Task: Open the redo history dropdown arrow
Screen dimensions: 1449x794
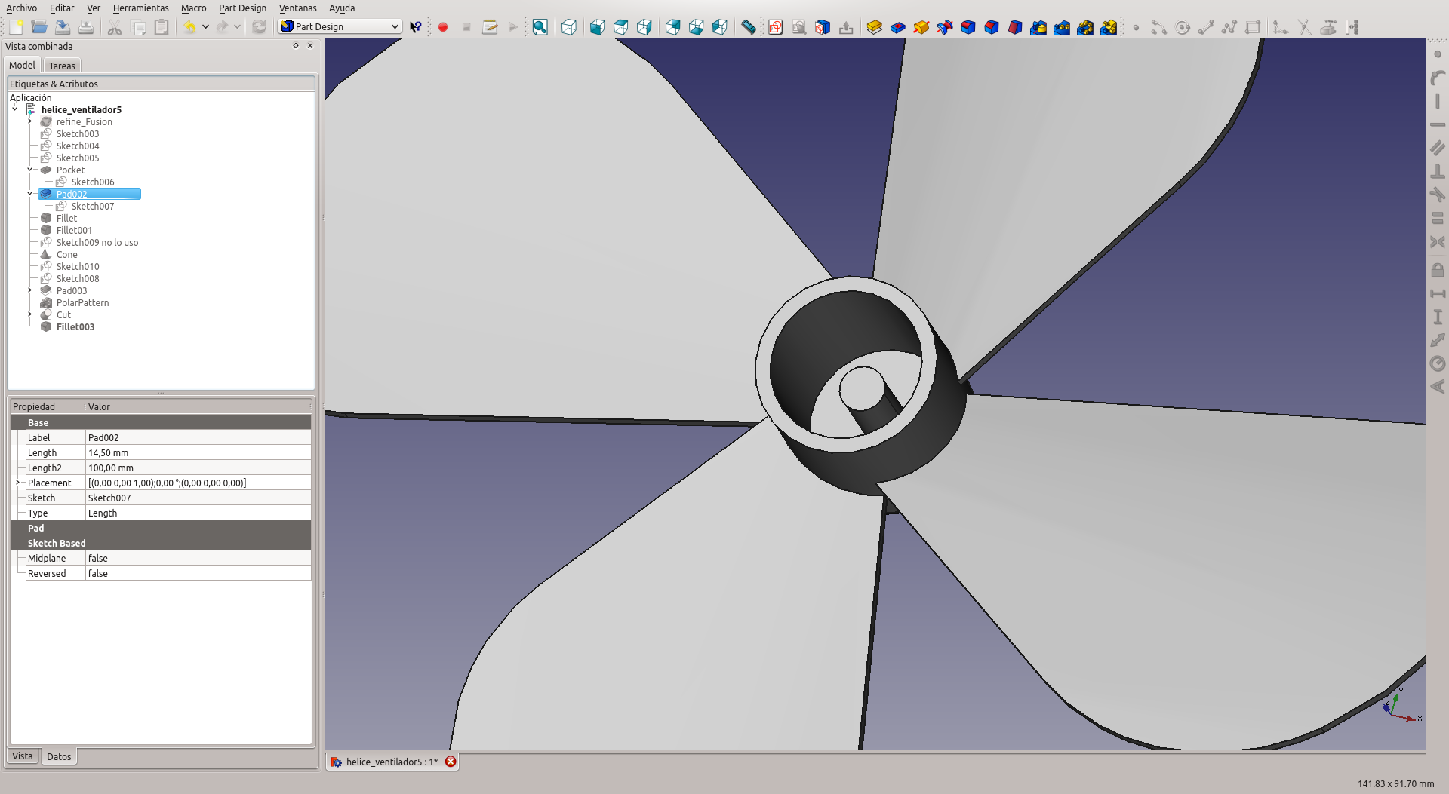Action: point(237,27)
